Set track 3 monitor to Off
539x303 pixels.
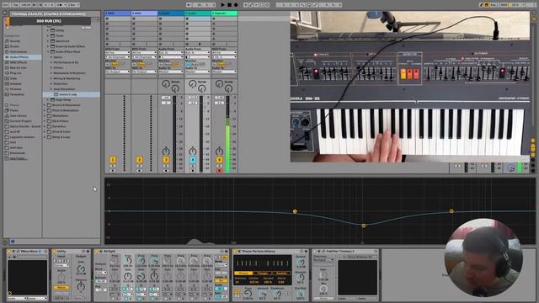[x=176, y=64]
